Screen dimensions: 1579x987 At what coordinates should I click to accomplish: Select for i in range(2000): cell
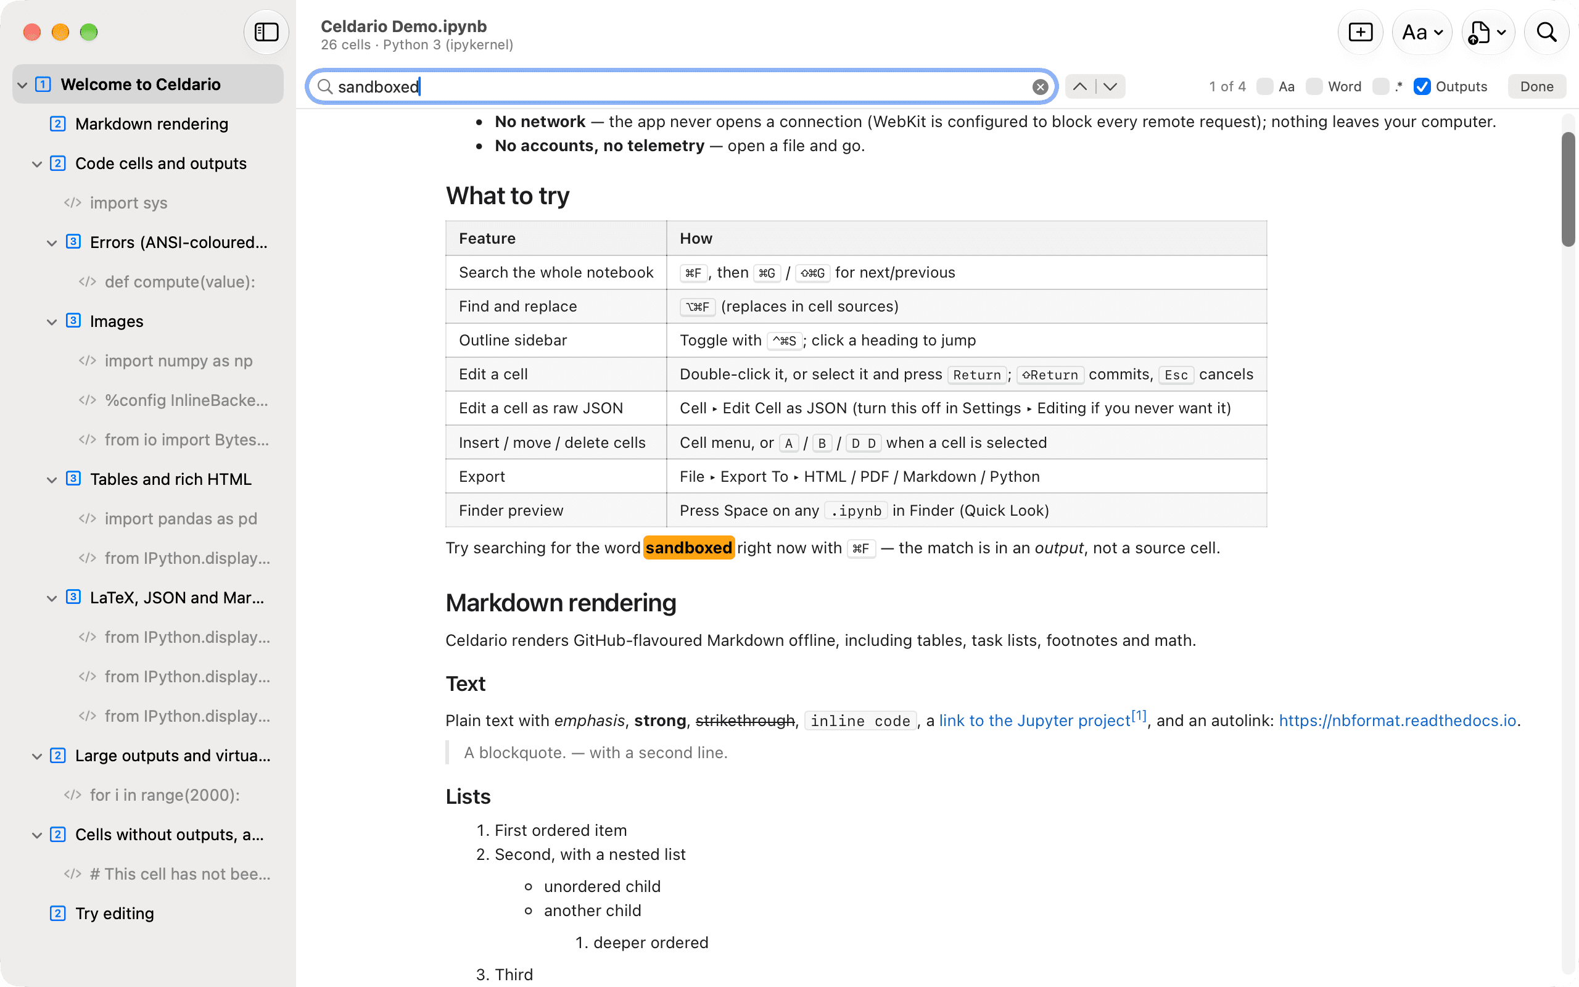pos(148,795)
